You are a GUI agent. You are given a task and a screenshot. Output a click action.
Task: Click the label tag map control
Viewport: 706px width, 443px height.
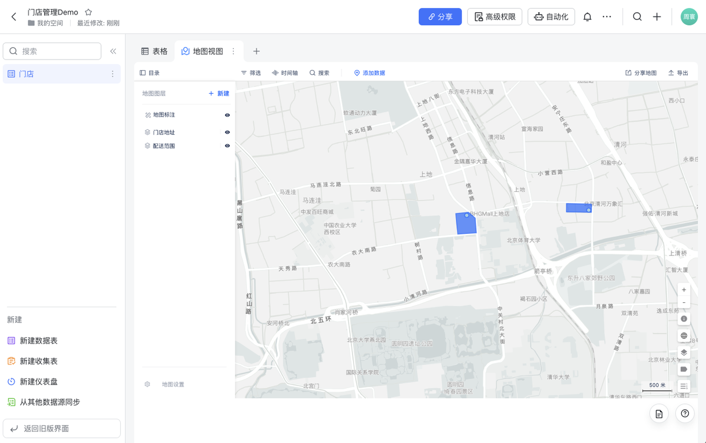pos(684,369)
